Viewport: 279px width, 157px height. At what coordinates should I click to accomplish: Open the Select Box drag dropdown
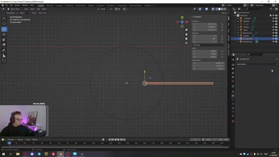(x=43, y=13)
